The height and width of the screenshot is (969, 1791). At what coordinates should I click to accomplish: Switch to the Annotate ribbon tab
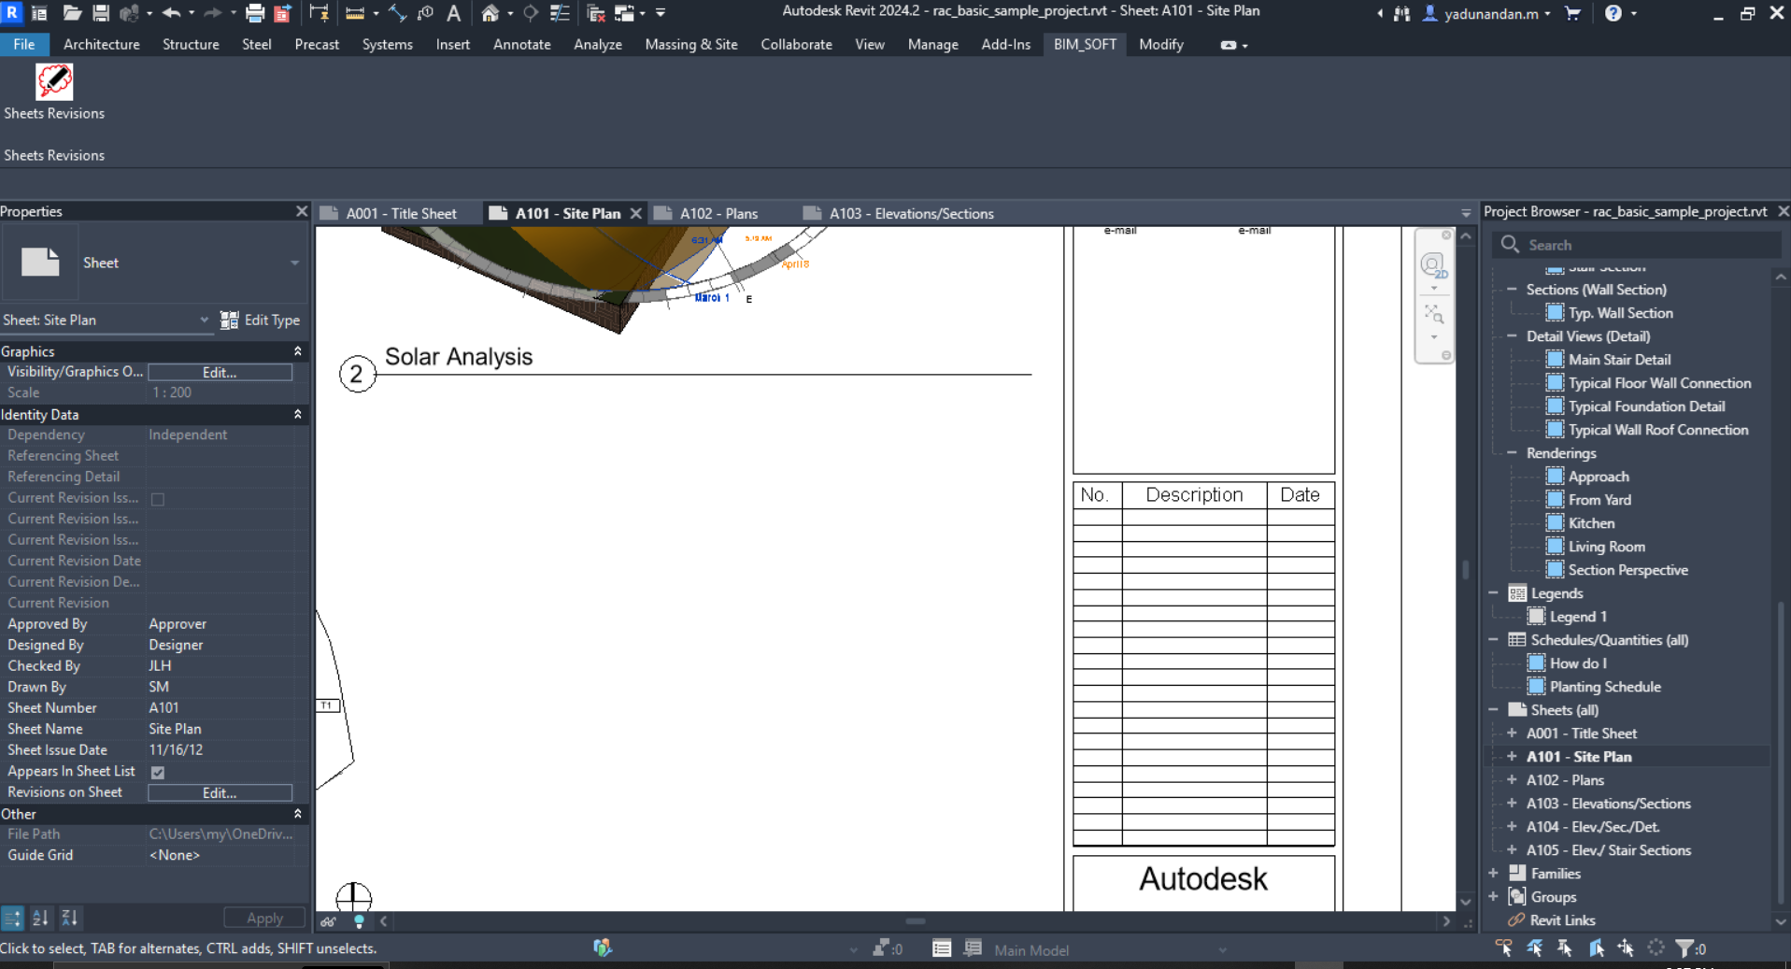(x=522, y=44)
